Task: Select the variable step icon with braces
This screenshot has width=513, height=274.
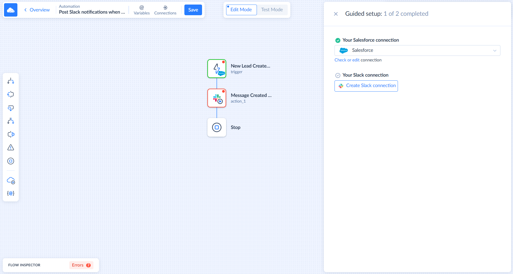Action: (x=11, y=193)
